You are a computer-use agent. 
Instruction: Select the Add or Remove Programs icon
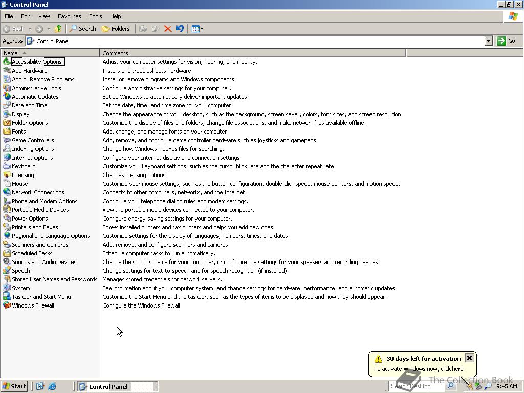tap(7, 79)
